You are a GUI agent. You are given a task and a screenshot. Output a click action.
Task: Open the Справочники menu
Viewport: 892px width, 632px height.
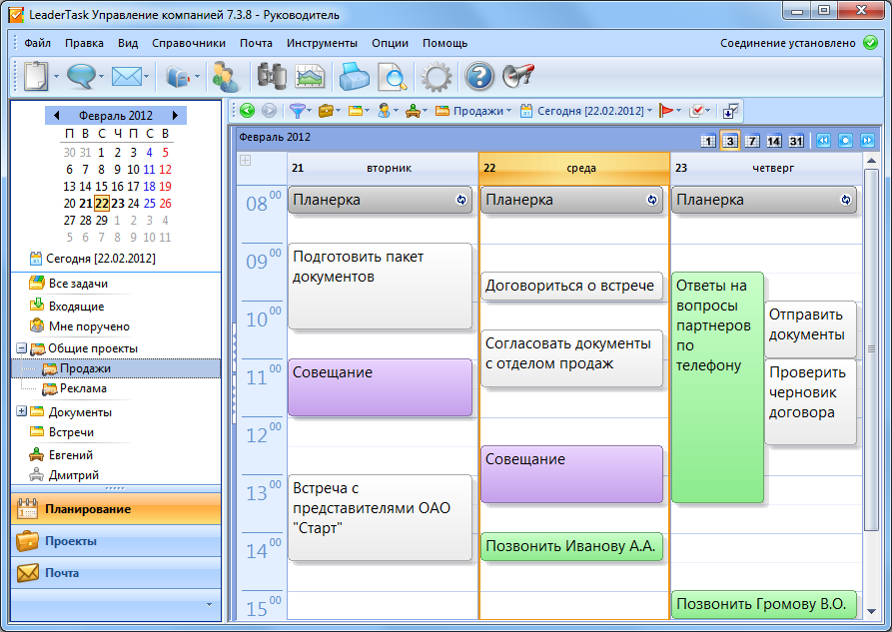(x=189, y=43)
